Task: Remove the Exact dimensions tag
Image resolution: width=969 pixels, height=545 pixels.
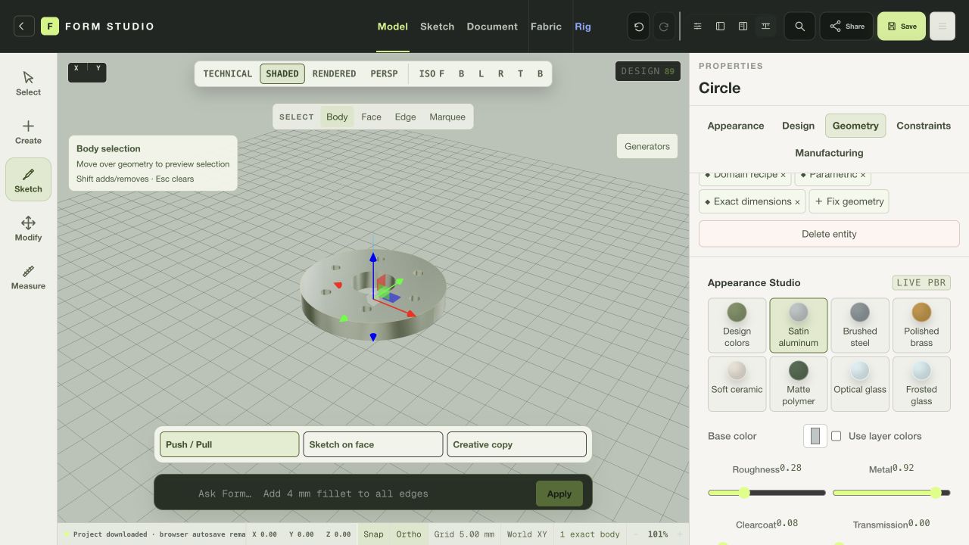Action: point(797,202)
